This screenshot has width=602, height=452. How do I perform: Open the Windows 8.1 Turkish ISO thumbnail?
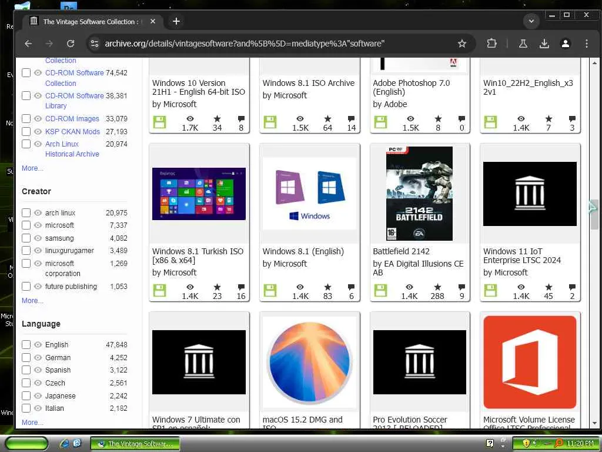pyautogui.click(x=199, y=194)
